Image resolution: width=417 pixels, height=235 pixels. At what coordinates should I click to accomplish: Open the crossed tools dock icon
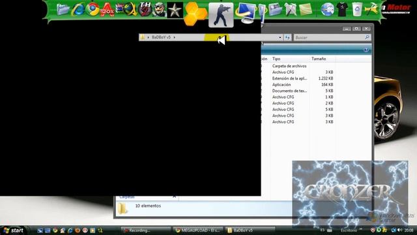(291, 10)
